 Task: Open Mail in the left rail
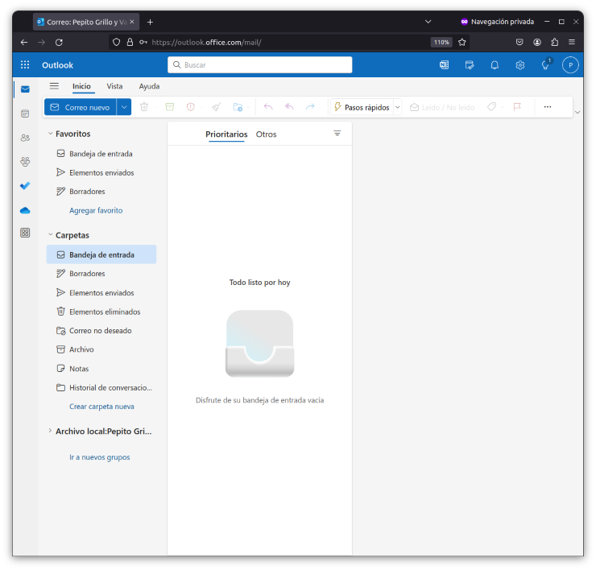[25, 89]
